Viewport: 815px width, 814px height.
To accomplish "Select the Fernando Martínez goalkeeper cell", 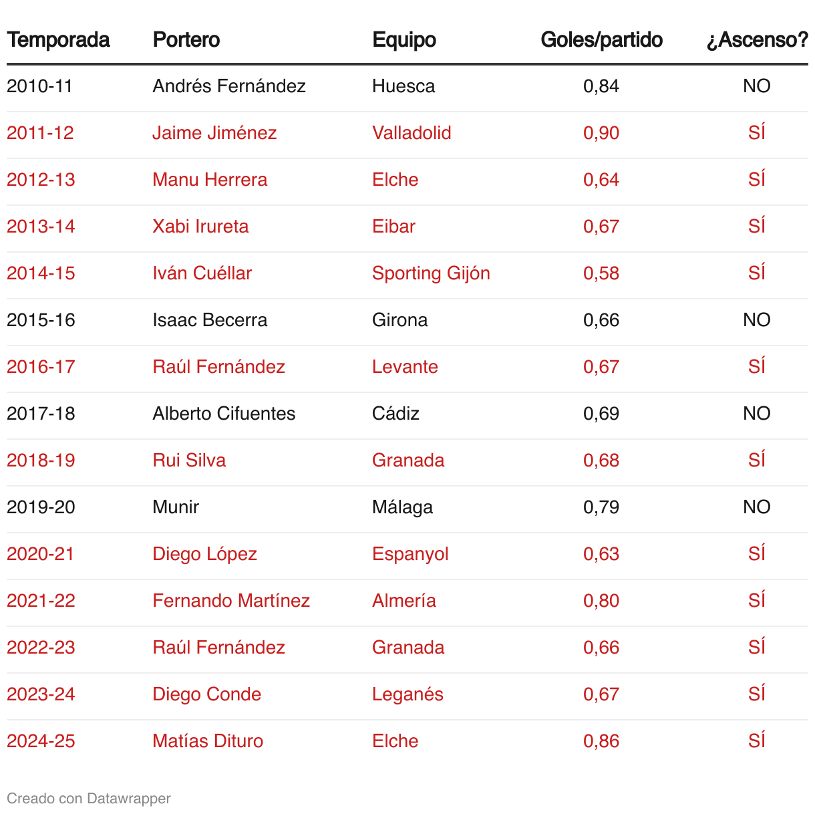I will click(x=231, y=601).
